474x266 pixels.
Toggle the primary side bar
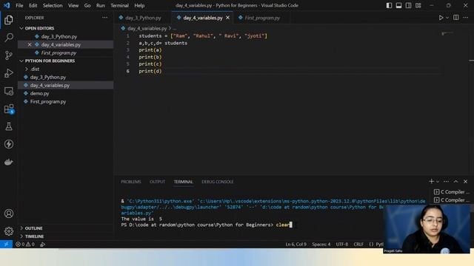coord(389,5)
